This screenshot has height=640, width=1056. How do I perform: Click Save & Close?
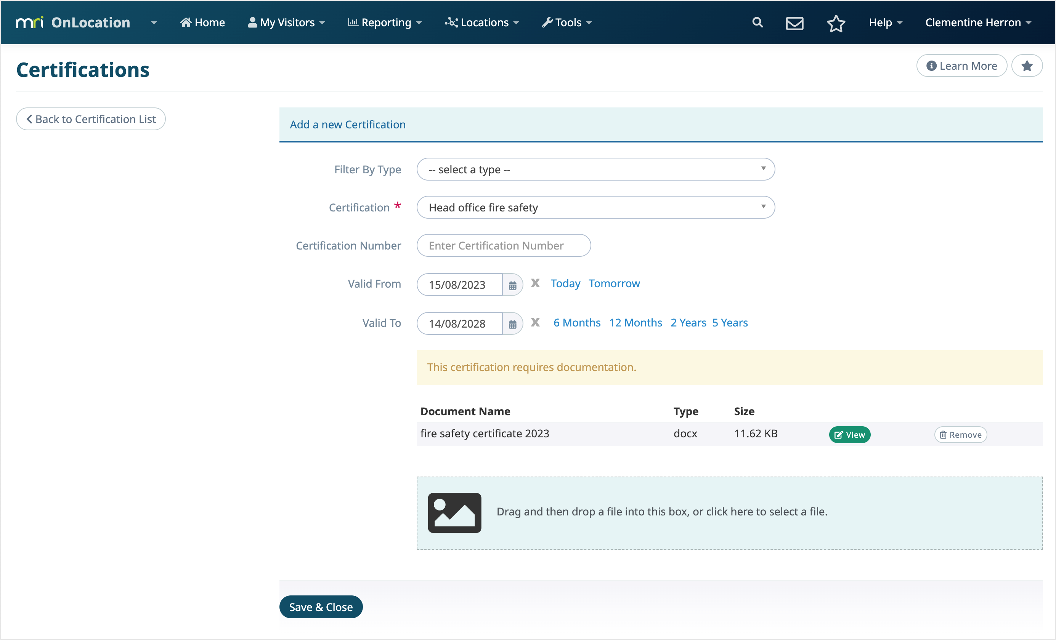tap(321, 607)
